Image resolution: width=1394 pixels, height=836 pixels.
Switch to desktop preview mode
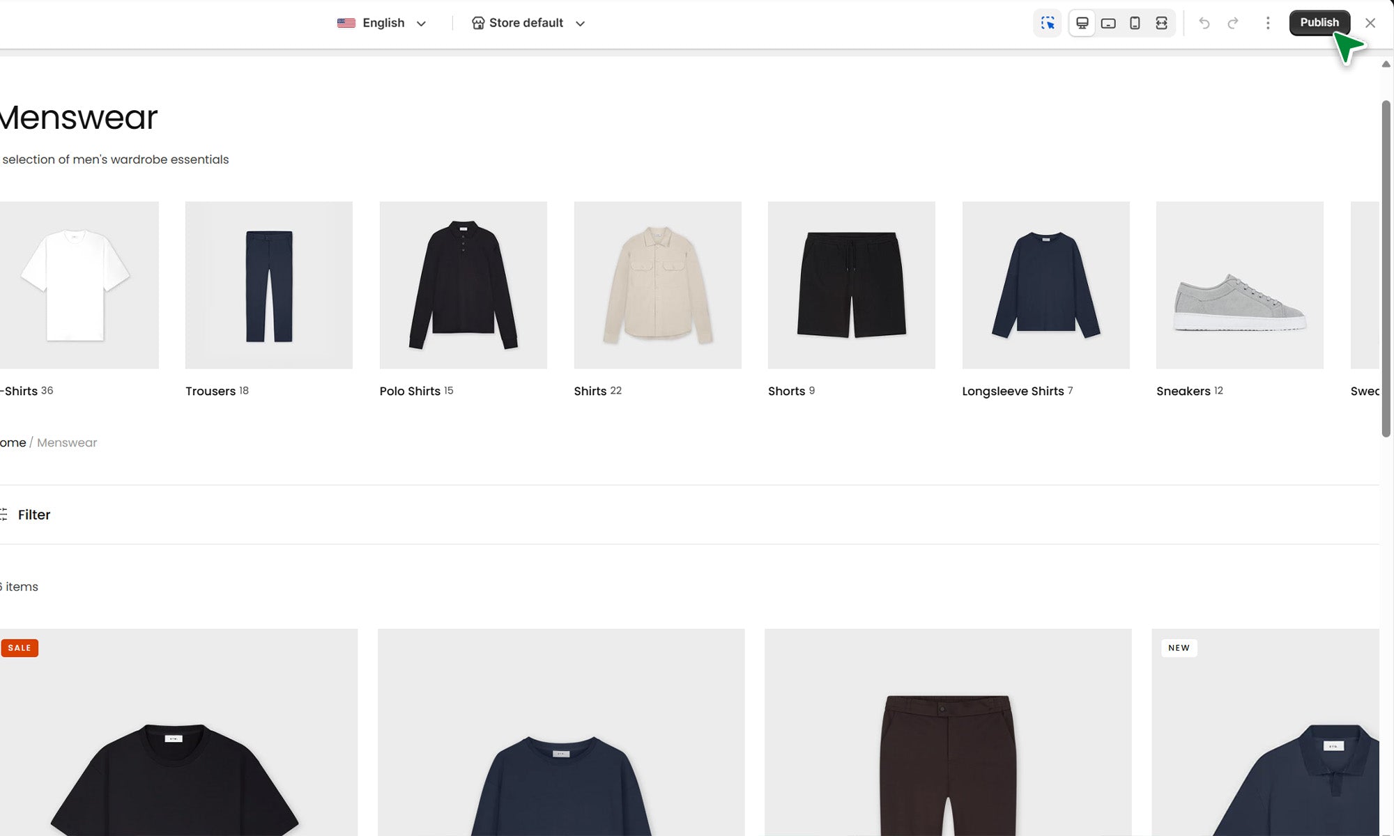(x=1082, y=23)
